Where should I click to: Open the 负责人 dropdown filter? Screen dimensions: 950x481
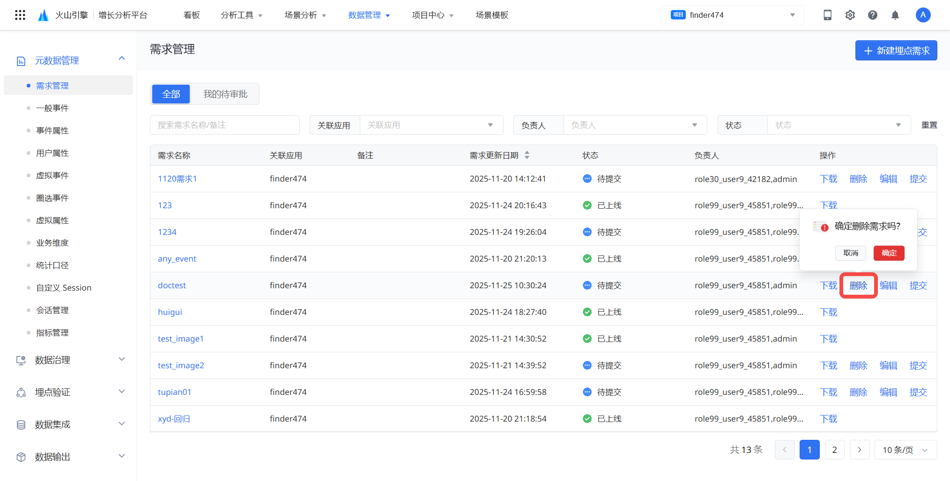tap(634, 125)
